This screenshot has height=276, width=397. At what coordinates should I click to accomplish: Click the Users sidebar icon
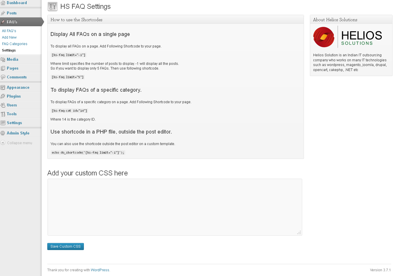[3, 105]
